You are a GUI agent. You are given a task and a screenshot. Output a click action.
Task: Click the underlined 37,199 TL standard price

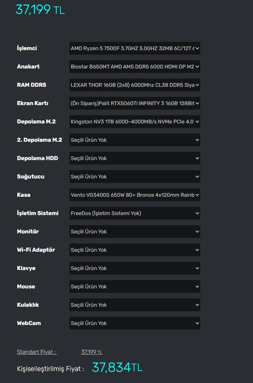click(92, 352)
